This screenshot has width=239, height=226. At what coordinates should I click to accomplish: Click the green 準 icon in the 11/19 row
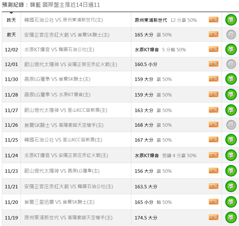231,218
